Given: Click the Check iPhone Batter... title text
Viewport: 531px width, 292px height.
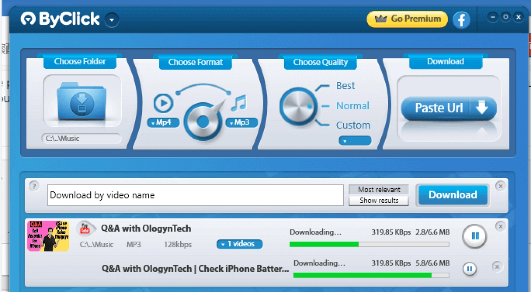Looking at the screenshot, I should tap(195, 269).
